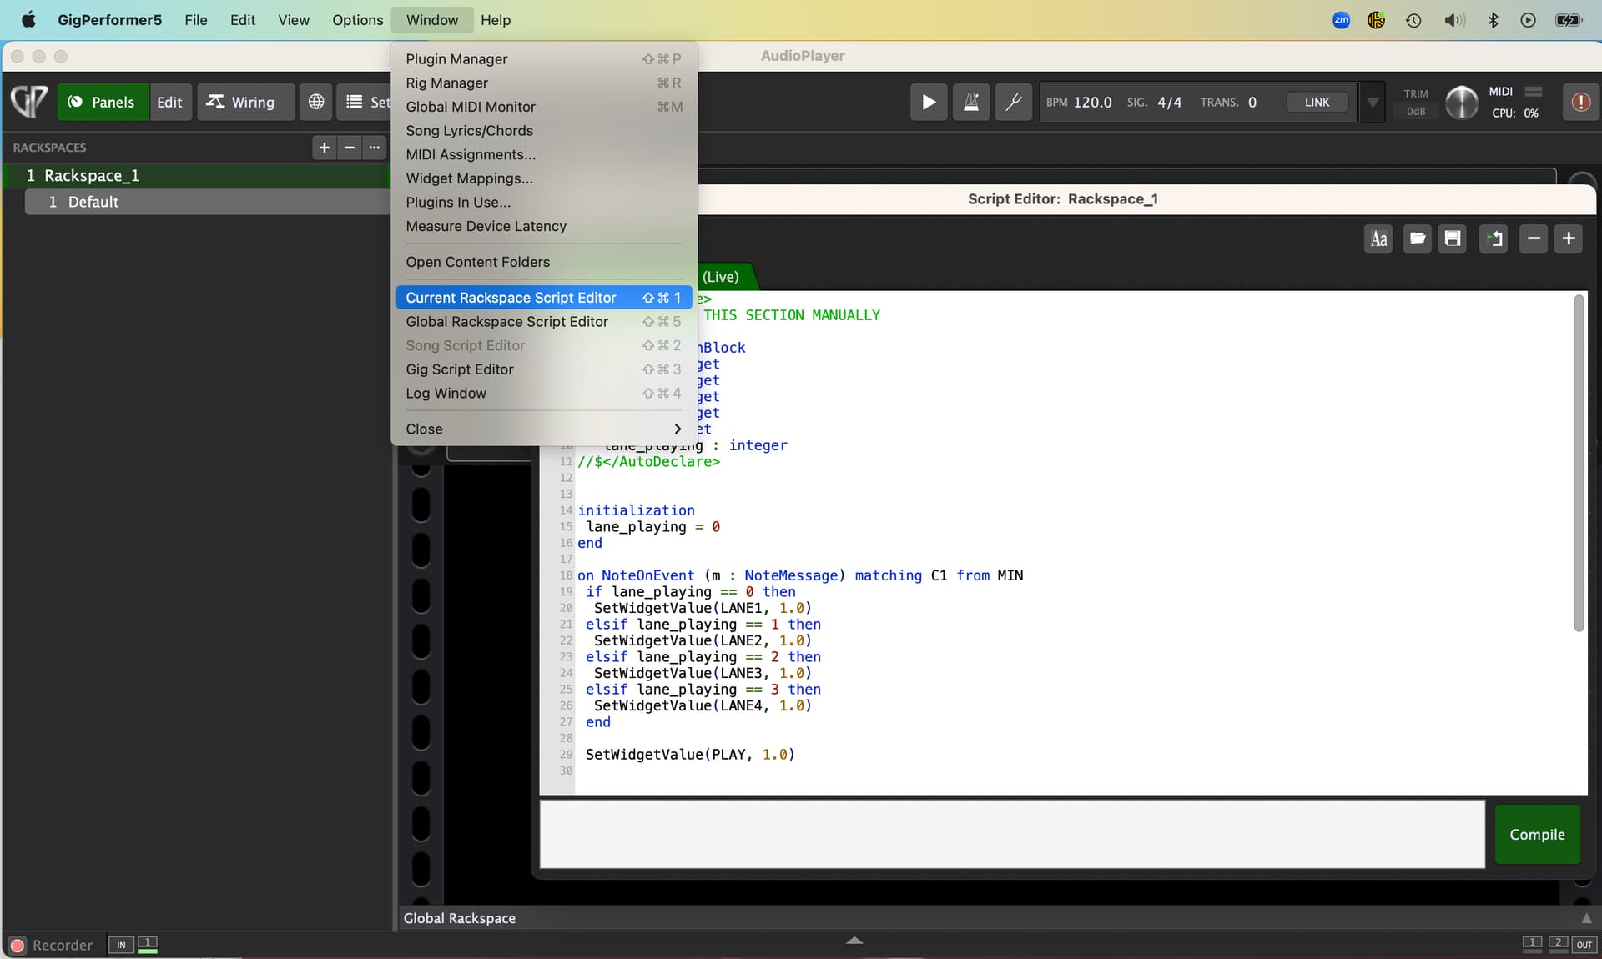This screenshot has height=959, width=1602.
Task: Open the tuner via the tuning fork icon
Action: click(1013, 102)
